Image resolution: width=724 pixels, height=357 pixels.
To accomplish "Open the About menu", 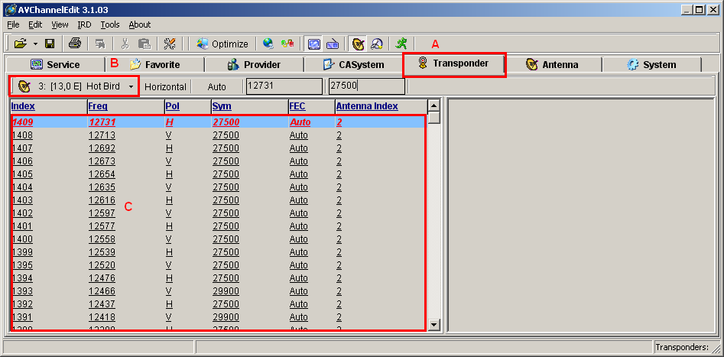I will pos(139,24).
